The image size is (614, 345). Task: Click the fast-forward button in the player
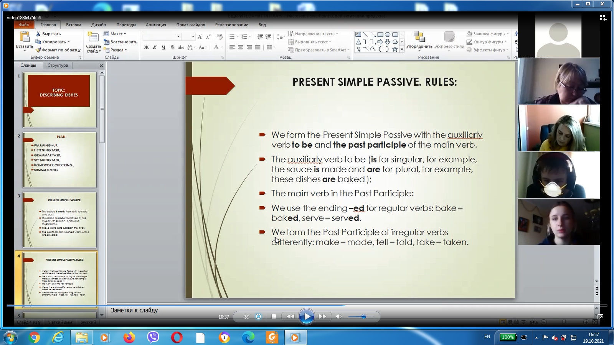[x=322, y=317]
